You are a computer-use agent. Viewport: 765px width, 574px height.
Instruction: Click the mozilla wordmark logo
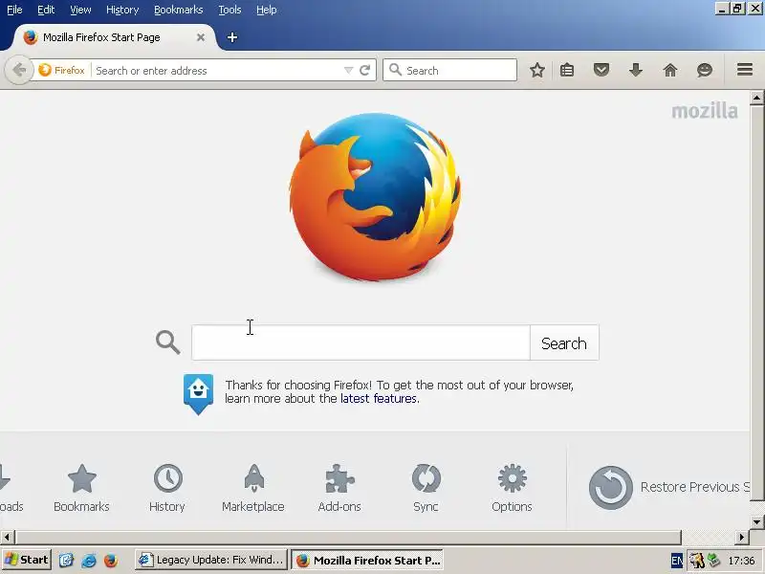point(705,111)
